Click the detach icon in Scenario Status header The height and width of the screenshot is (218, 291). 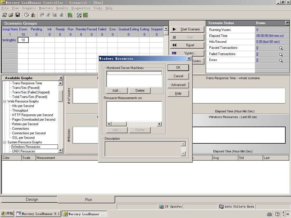pos(287,23)
